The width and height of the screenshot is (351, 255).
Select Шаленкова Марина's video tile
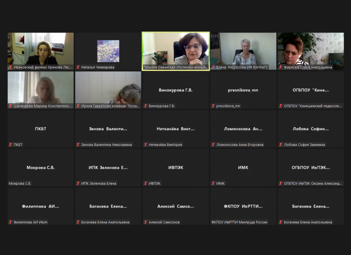[x=40, y=87]
